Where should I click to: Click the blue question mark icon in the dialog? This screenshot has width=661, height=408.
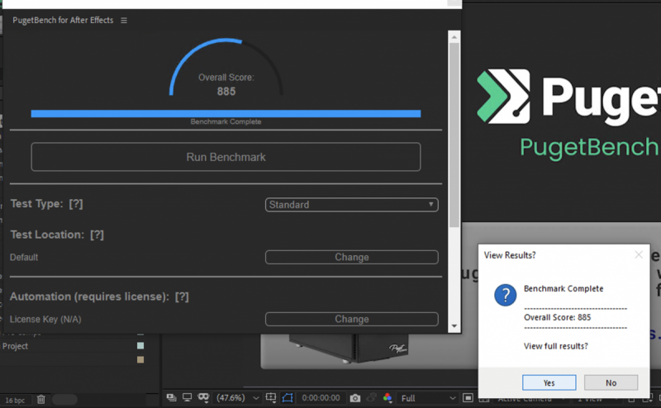point(505,295)
